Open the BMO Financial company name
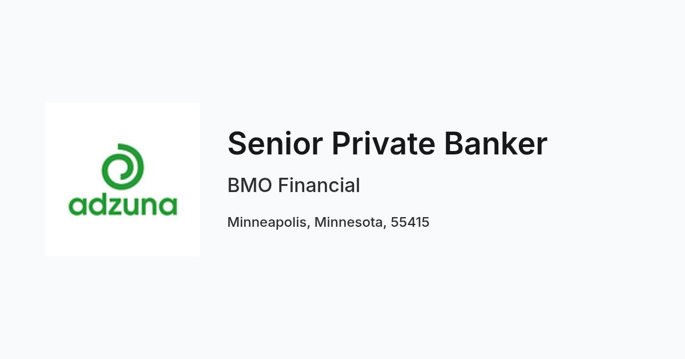This screenshot has height=359, width=685. (x=293, y=185)
